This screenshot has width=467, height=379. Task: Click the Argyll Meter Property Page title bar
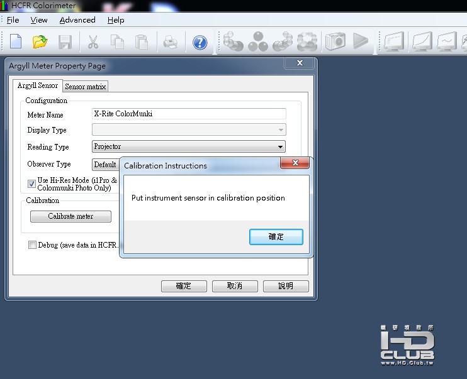coord(145,66)
